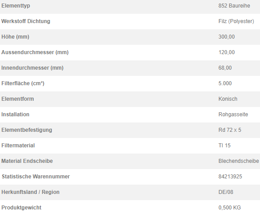Select the TI 15 filter material

click(x=225, y=146)
